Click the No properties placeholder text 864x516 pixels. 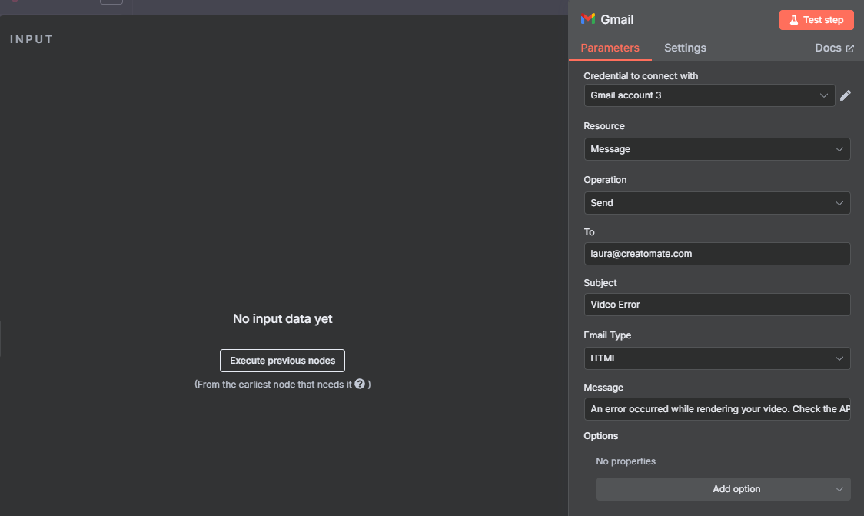[x=626, y=461]
